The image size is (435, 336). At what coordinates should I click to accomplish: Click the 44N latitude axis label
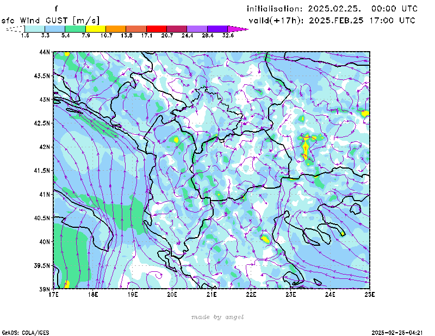point(45,52)
